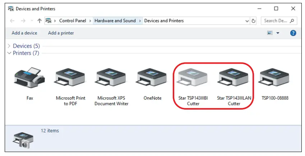Screen dimensions: 305x156
Task: Click the change view icon in toolbar
Action: 269,33
